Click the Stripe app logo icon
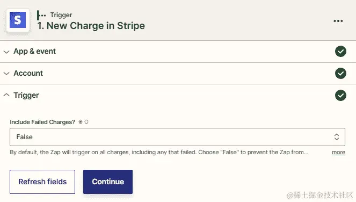This screenshot has width=356, height=202. [x=18, y=20]
